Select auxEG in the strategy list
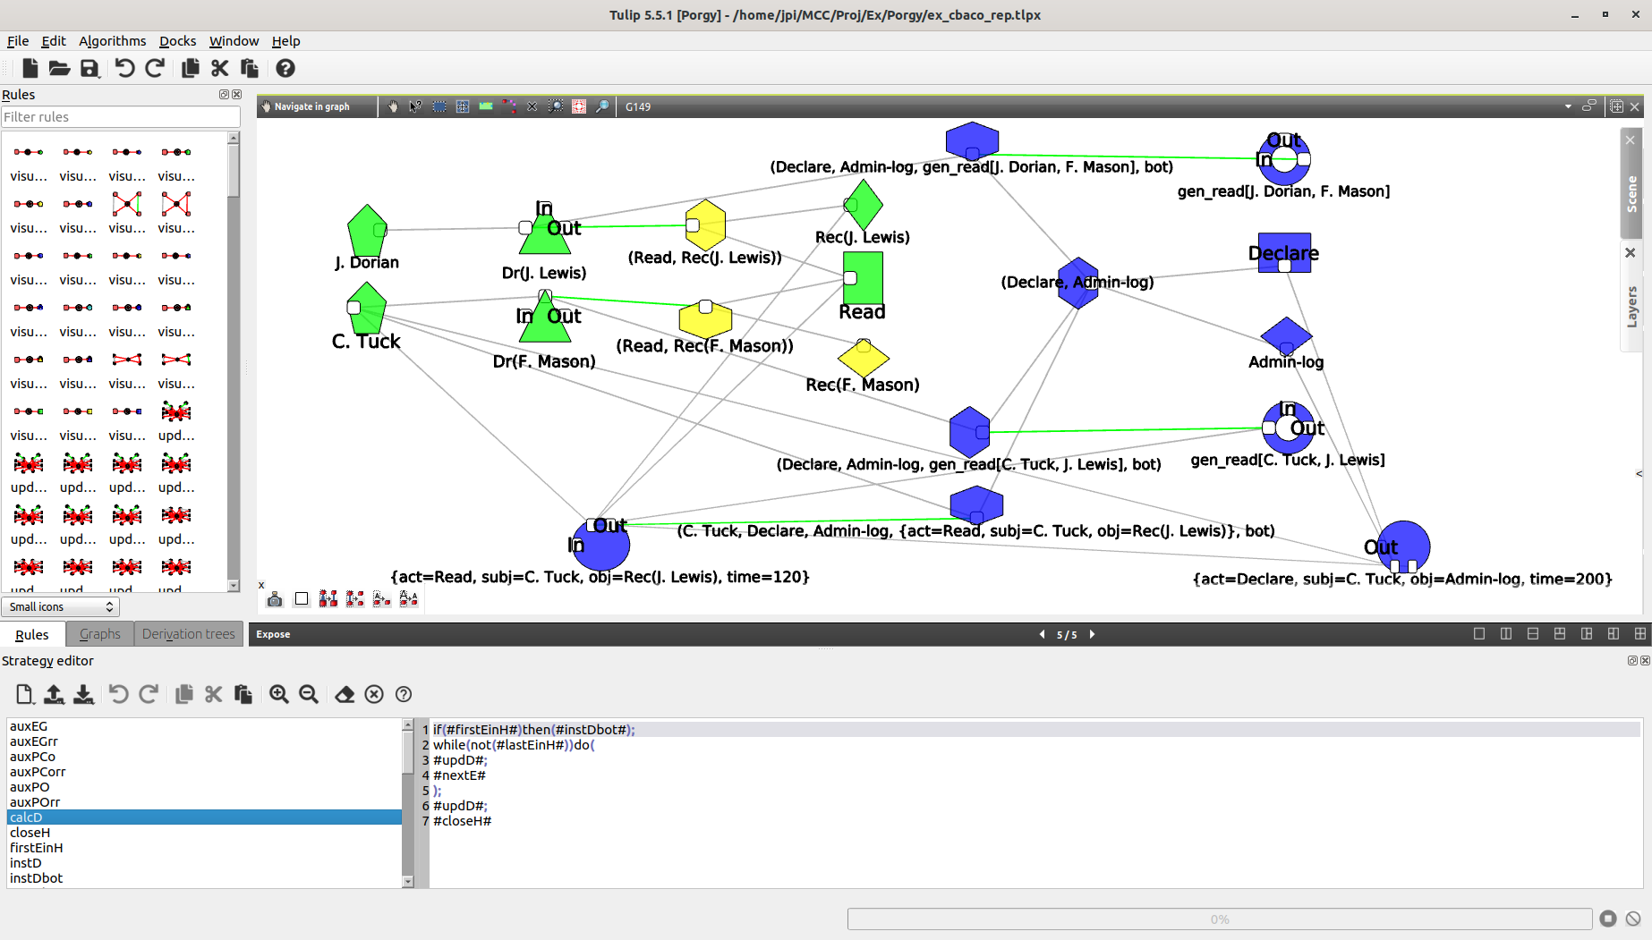The image size is (1652, 940). click(x=204, y=726)
